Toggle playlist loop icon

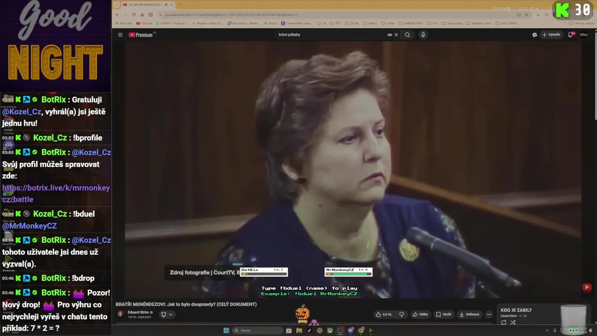(504, 322)
